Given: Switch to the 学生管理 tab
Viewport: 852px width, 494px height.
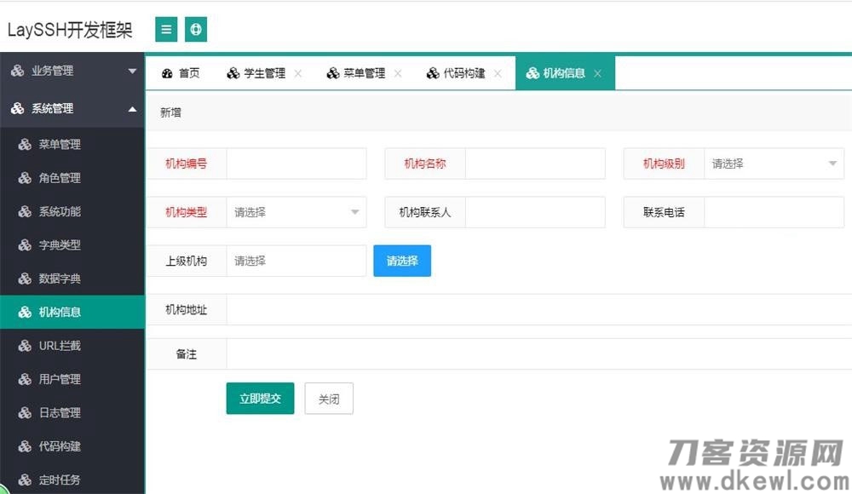Looking at the screenshot, I should (264, 72).
